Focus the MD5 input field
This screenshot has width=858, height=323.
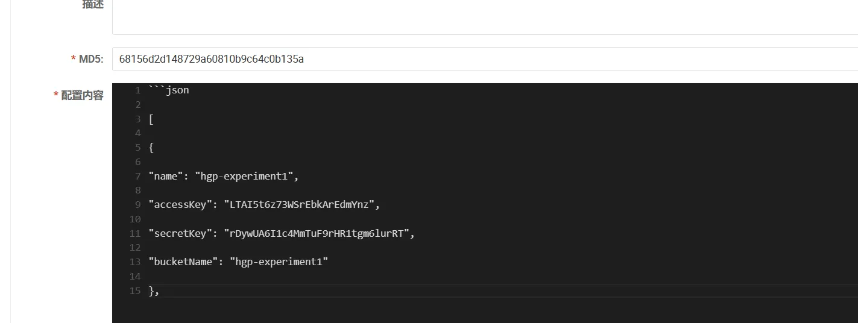coord(482,59)
